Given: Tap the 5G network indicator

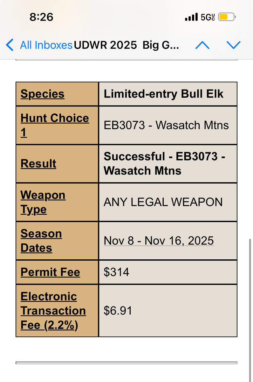Looking at the screenshot, I should coord(208,17).
